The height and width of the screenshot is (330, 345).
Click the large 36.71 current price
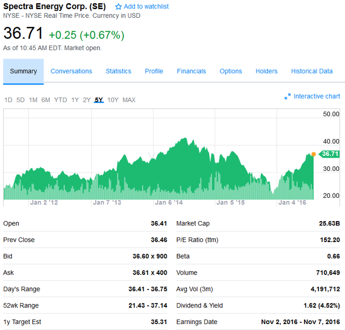coord(23,33)
